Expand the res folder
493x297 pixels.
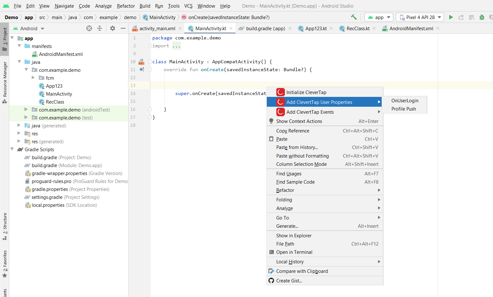tap(19, 133)
